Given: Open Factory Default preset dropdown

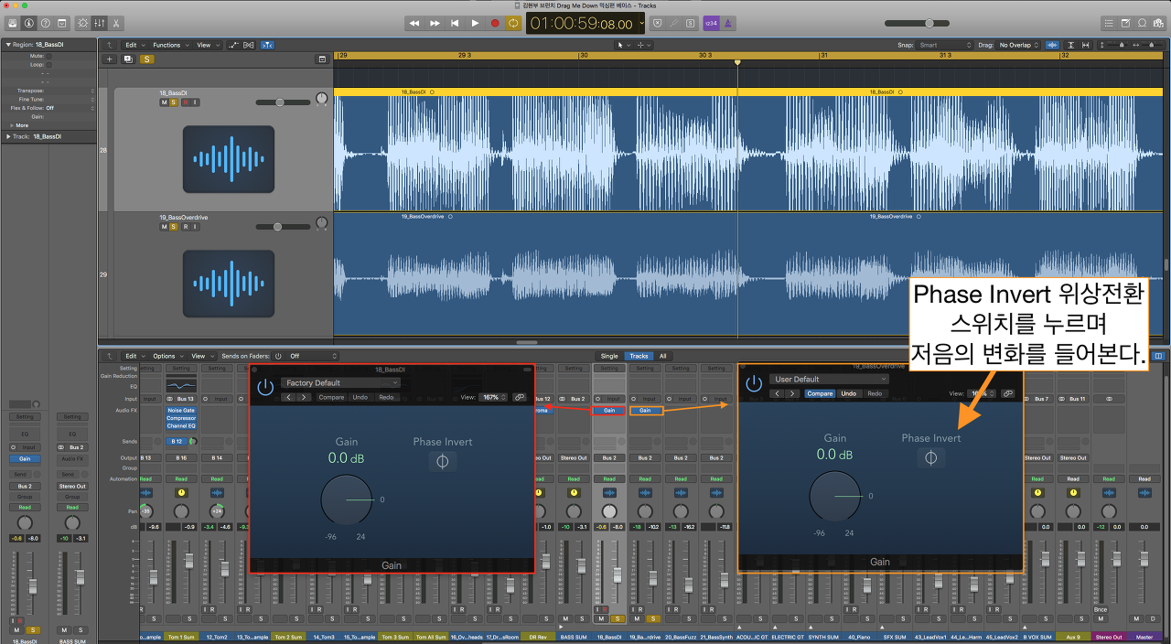Looking at the screenshot, I should tap(340, 382).
